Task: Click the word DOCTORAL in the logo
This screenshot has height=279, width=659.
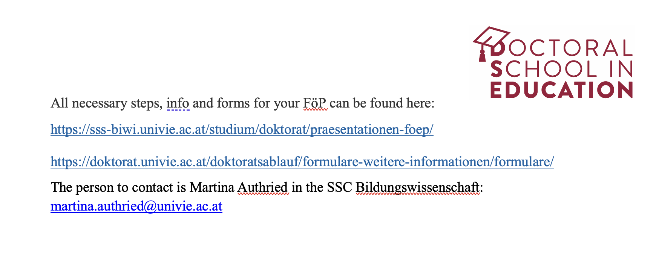Action: [x=562, y=48]
